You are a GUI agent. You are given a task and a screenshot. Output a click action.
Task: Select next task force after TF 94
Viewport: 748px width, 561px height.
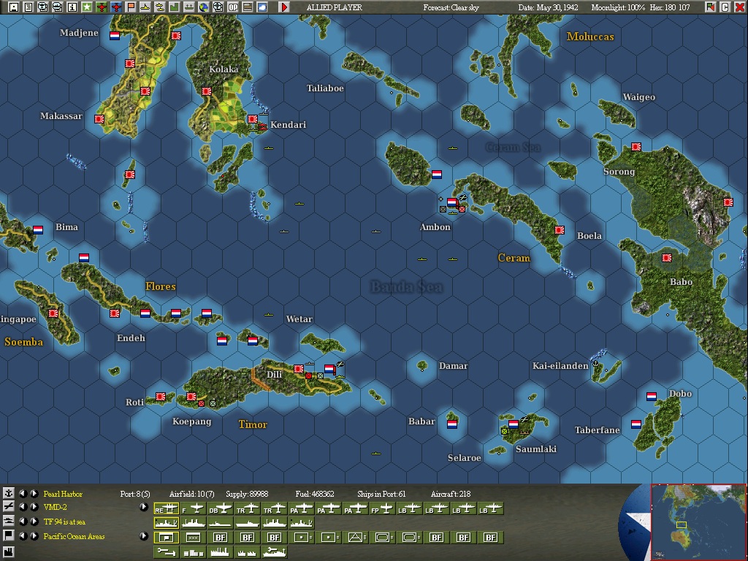coord(34,522)
